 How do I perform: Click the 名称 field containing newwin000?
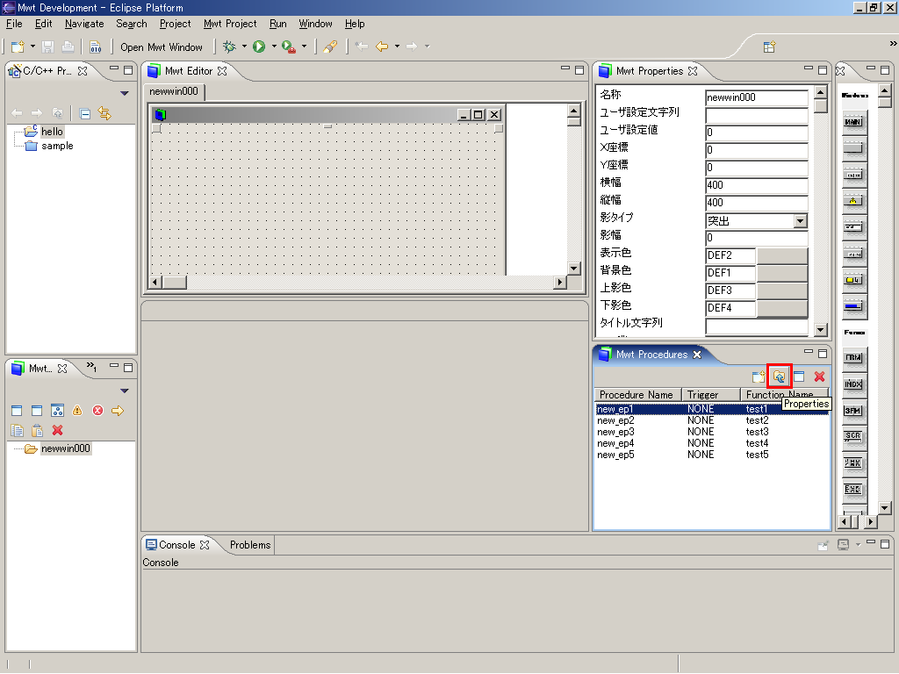click(x=756, y=97)
